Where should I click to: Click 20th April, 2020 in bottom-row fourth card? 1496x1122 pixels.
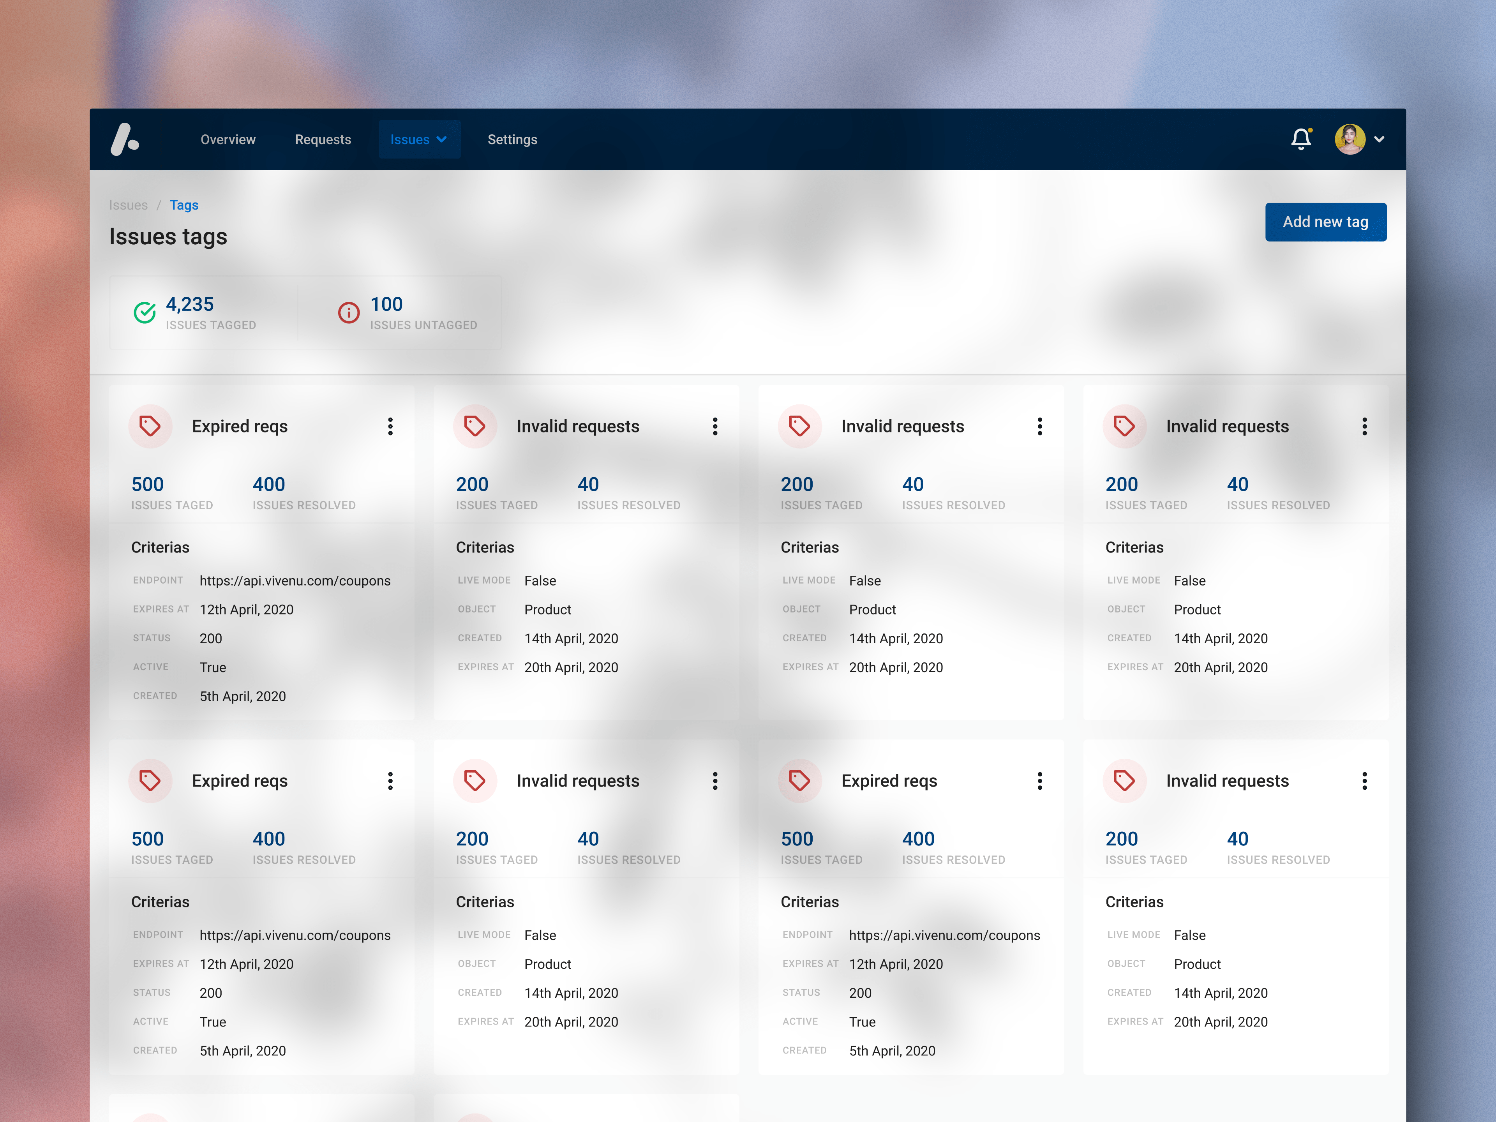(1220, 1021)
